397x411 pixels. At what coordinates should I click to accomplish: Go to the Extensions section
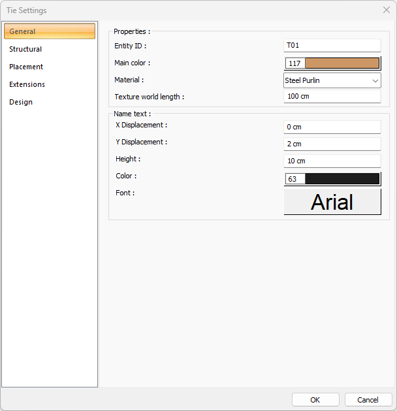27,84
